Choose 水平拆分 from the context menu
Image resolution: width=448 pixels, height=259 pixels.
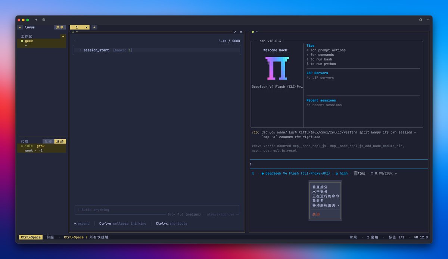tap(324, 191)
